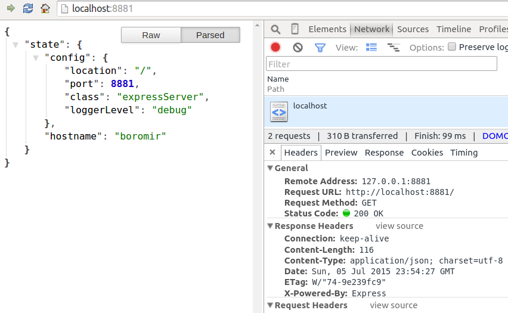The width and height of the screenshot is (508, 313).
Task: Go to the browser home page icon
Action: tap(45, 8)
